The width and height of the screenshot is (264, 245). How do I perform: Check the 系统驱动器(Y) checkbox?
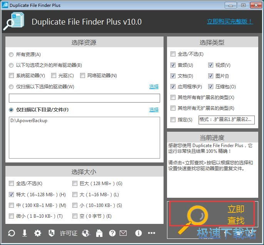pyautogui.click(x=11, y=76)
